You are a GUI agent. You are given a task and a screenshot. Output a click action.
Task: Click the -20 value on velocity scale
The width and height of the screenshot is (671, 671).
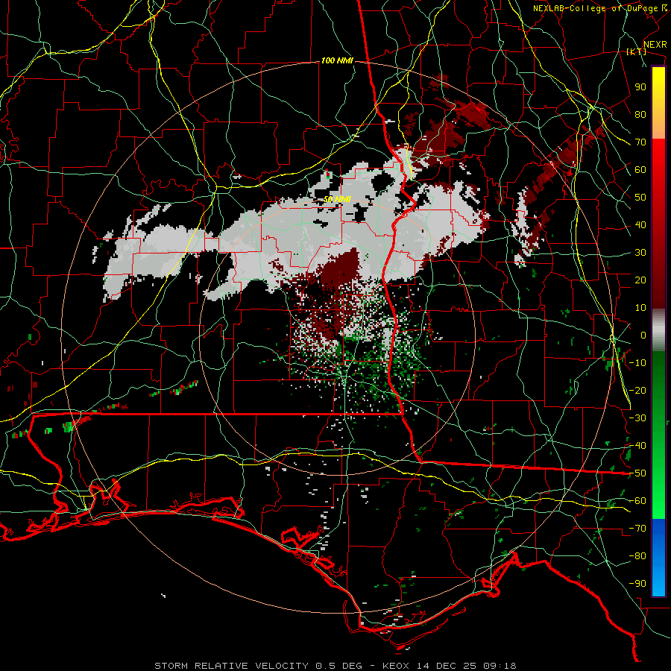[x=637, y=390]
